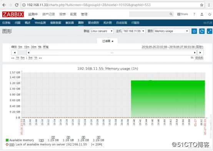Click the ZABBIX logo
The image size is (213, 151).
click(13, 14)
